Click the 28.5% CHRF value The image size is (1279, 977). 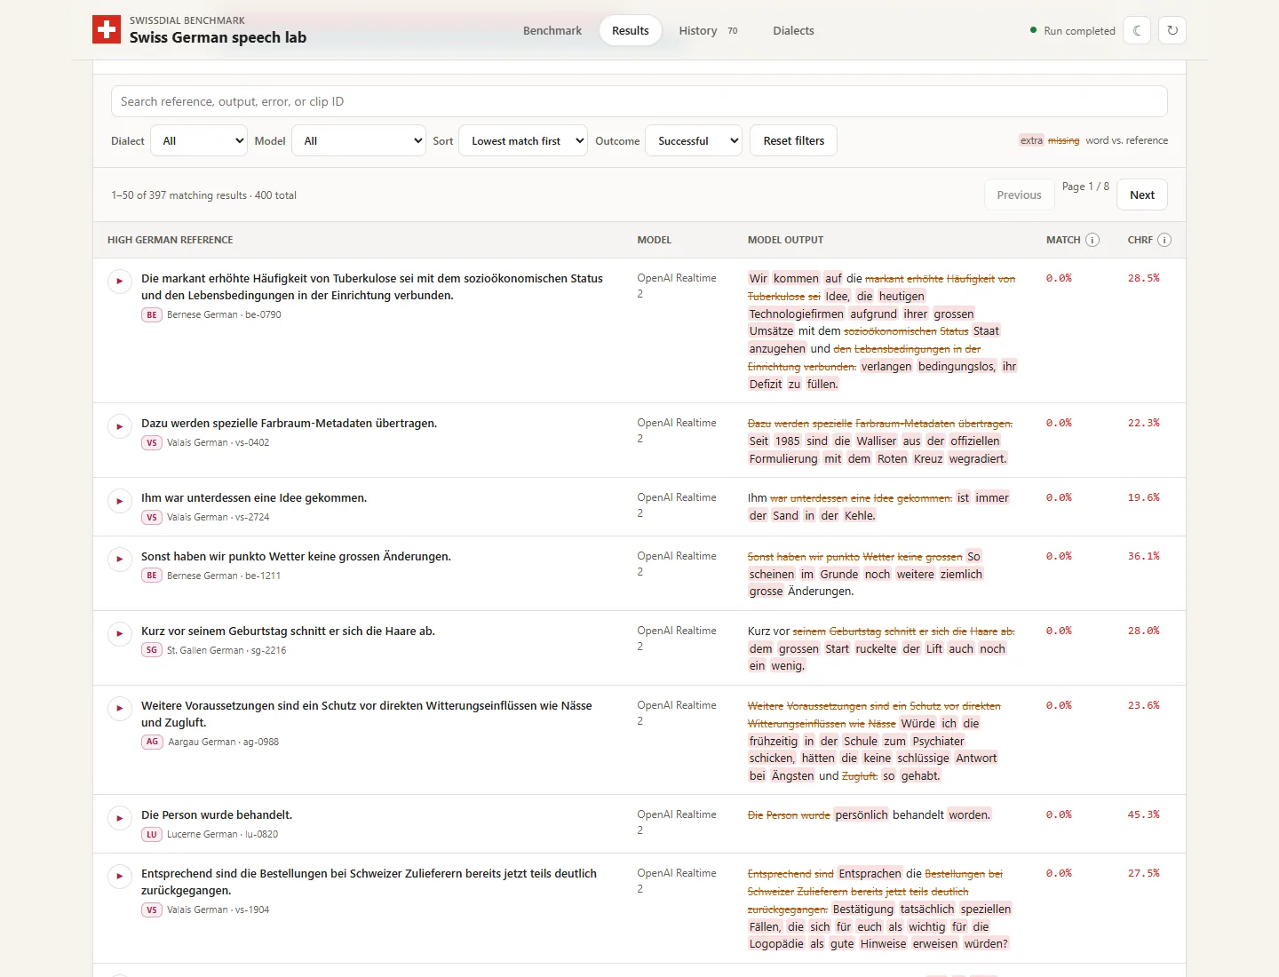click(x=1144, y=278)
